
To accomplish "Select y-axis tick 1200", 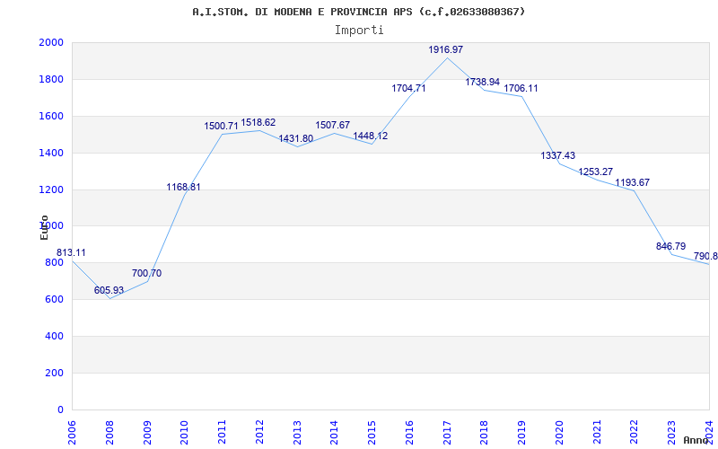I will 51,189.
